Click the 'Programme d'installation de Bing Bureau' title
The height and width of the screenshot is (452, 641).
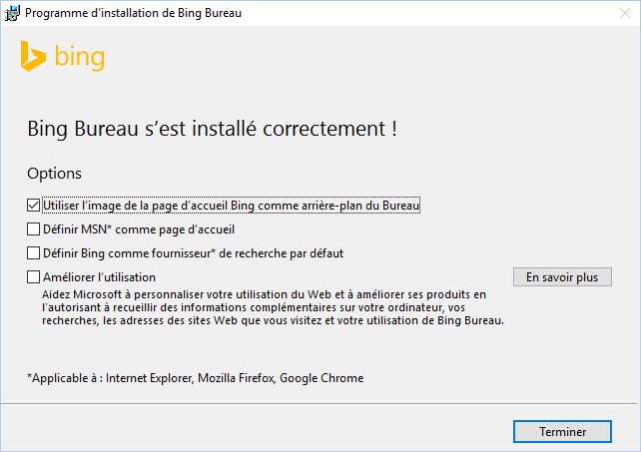click(x=132, y=15)
